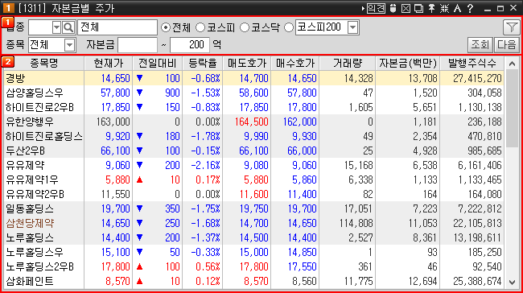Click the 자본금(백만) column header

[x=408, y=63]
